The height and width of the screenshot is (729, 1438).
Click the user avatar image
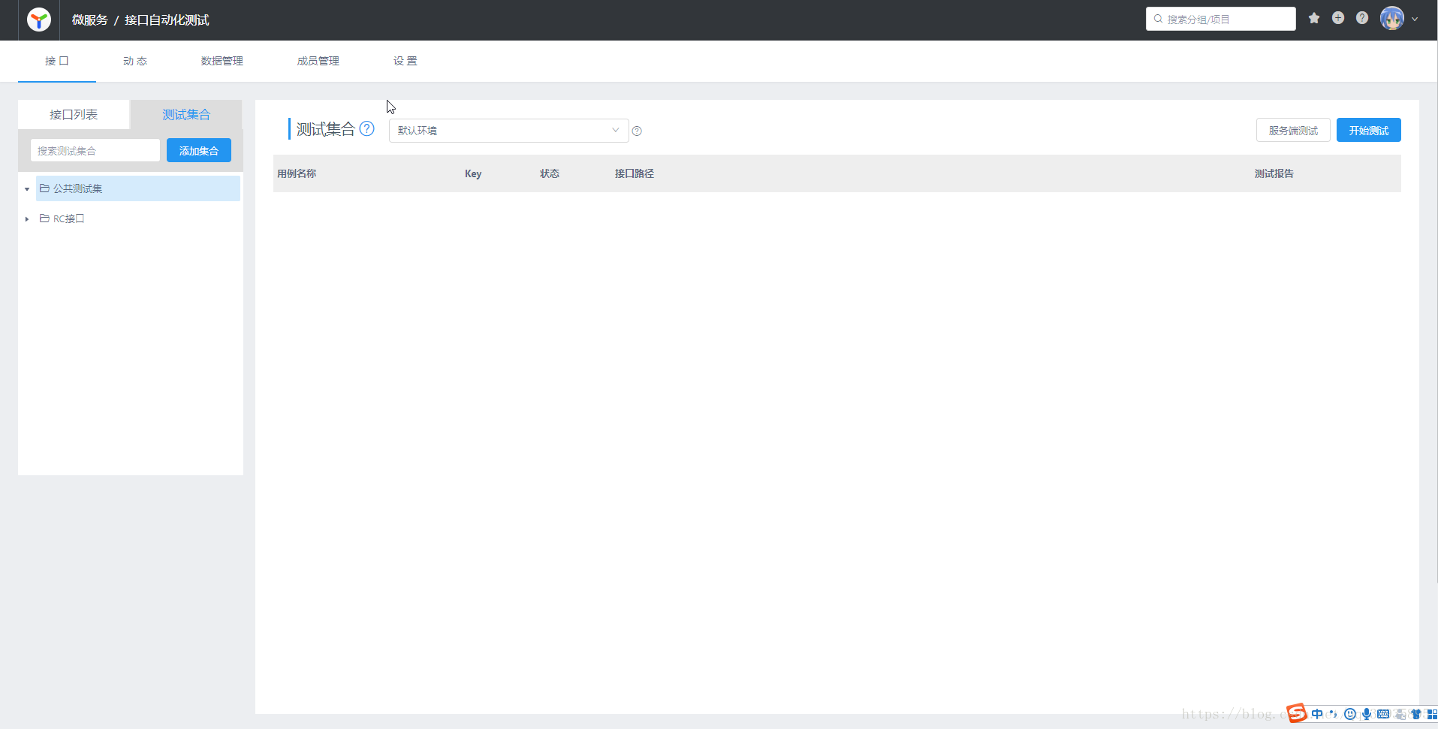point(1392,19)
